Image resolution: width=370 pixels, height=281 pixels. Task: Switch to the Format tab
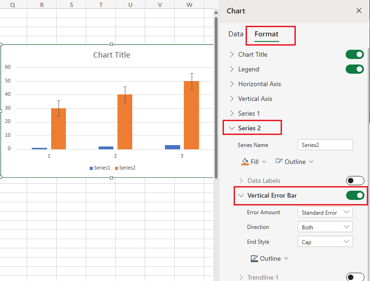(x=266, y=34)
